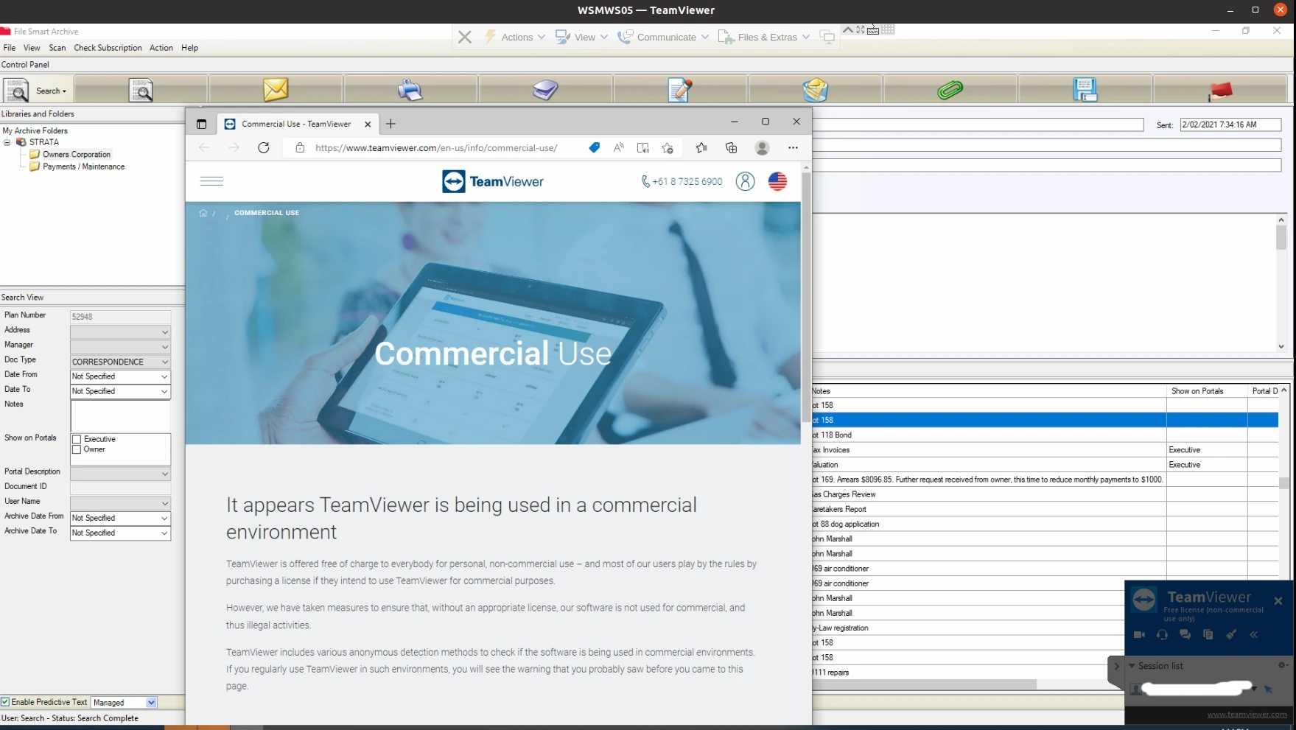Open the Portal Description dropdown
Viewport: 1296px width, 730px height.
(x=164, y=474)
